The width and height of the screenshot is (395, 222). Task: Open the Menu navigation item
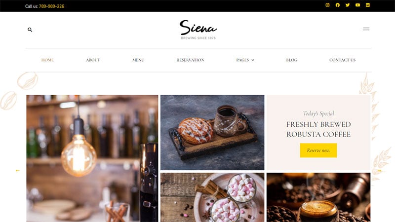tap(138, 60)
